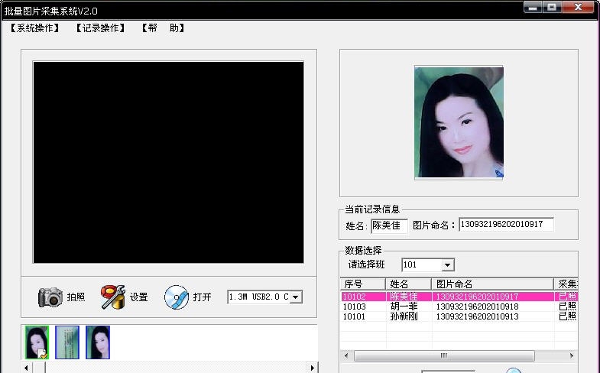Click the disc 打开 icon
Screen dimensions: 600x373
(177, 297)
